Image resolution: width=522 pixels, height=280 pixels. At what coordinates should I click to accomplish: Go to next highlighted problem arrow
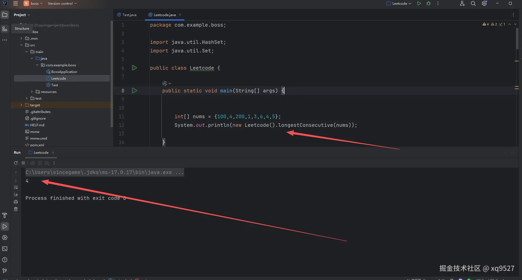coord(515,24)
